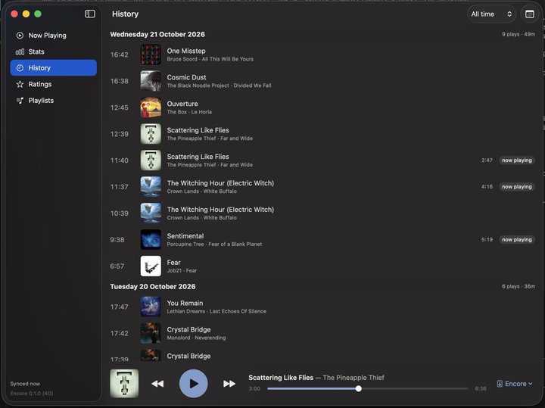The width and height of the screenshot is (545, 408).
Task: Click Scattering Like Flies cover at 11:40
Action: pos(151,160)
